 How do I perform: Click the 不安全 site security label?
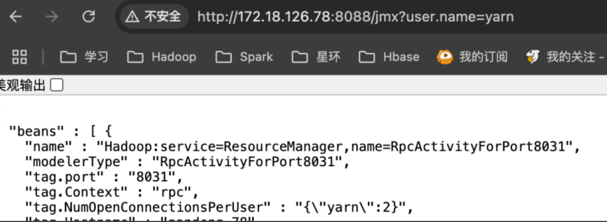[x=163, y=16]
